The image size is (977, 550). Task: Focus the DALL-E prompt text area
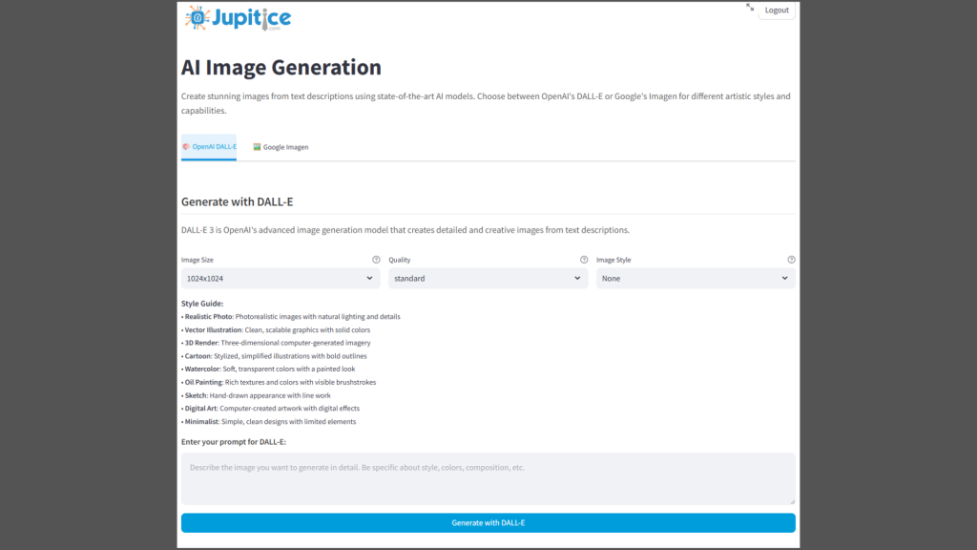(488, 478)
